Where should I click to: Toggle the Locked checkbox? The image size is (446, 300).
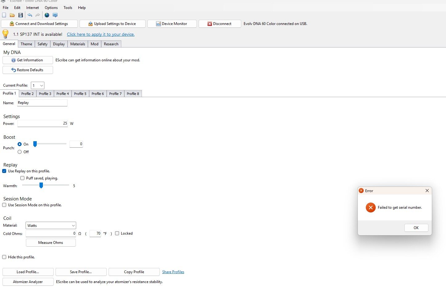(x=117, y=233)
